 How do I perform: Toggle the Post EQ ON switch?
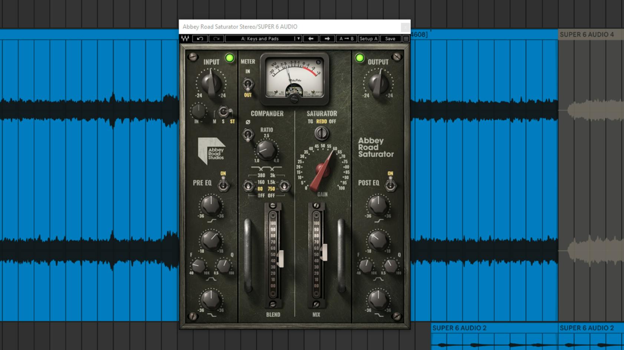pos(390,184)
